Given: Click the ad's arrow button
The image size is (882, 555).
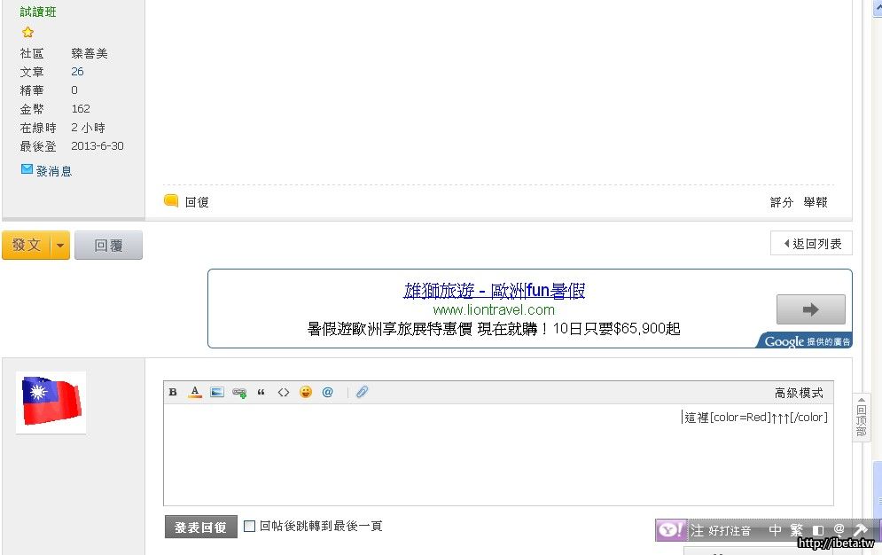Looking at the screenshot, I should point(810,309).
